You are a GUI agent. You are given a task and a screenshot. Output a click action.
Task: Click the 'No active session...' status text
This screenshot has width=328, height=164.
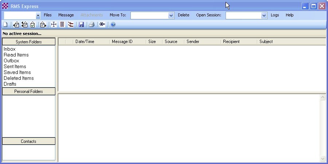click(22, 34)
